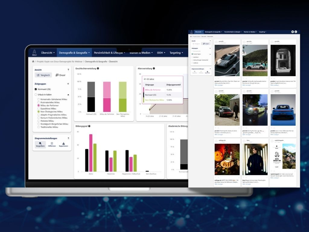Open the Demografie & Geografie dropdown on the laptop

pos(74,53)
